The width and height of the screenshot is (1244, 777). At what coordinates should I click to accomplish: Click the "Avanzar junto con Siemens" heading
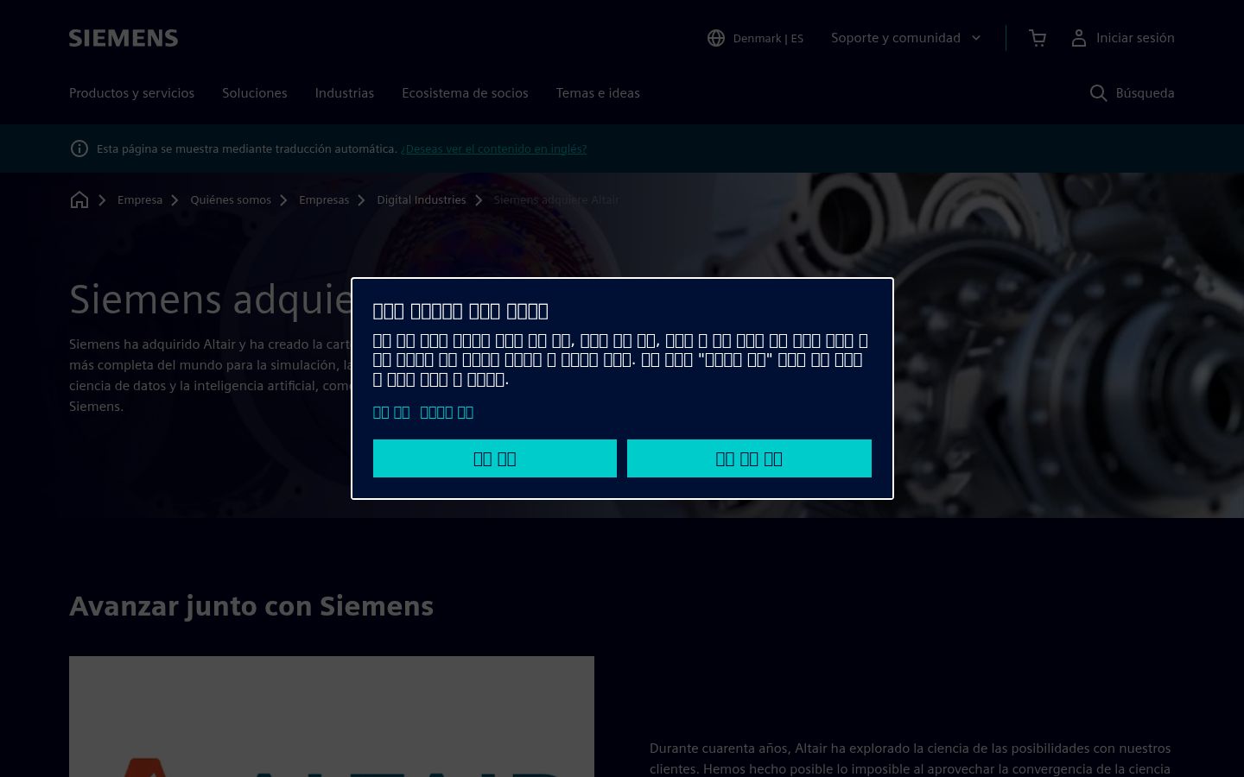251,606
